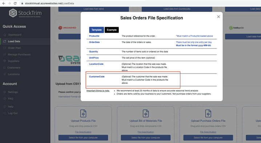This screenshot has width=261, height=143.
Task: Open Suppliers in the sidebar
Action: click(14, 61)
